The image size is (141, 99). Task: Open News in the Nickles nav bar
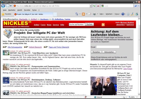point(49,25)
